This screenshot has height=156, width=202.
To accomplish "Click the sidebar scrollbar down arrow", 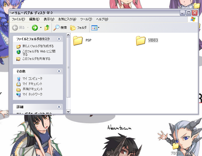I will (x=68, y=112).
